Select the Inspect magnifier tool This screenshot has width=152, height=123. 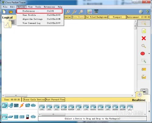click(144, 46)
